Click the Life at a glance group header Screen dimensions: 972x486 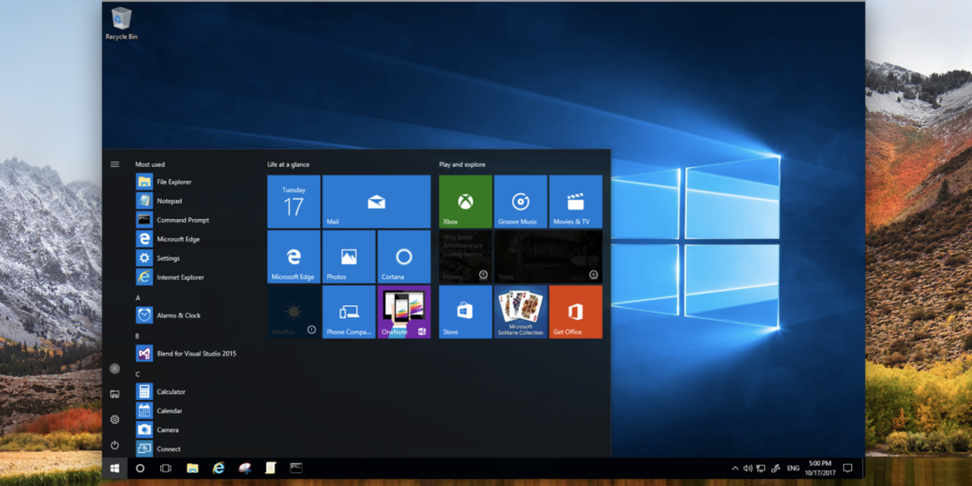288,165
